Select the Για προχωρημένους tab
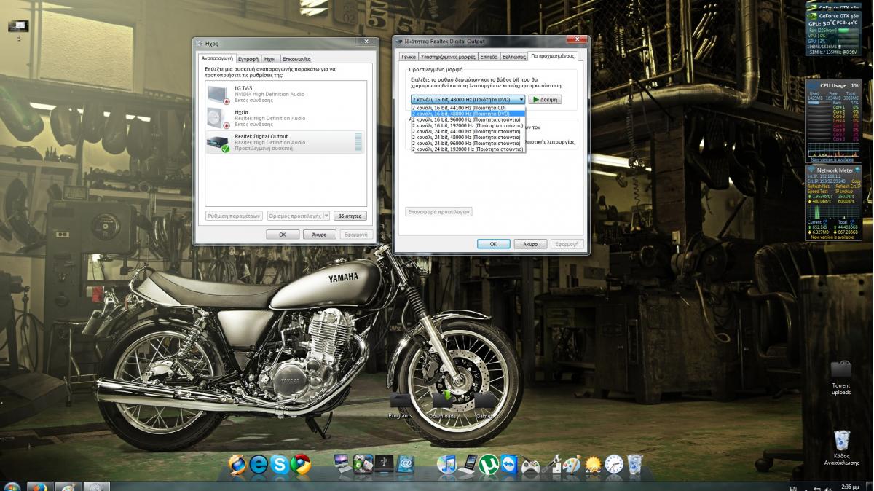This screenshot has height=491, width=874. click(553, 55)
